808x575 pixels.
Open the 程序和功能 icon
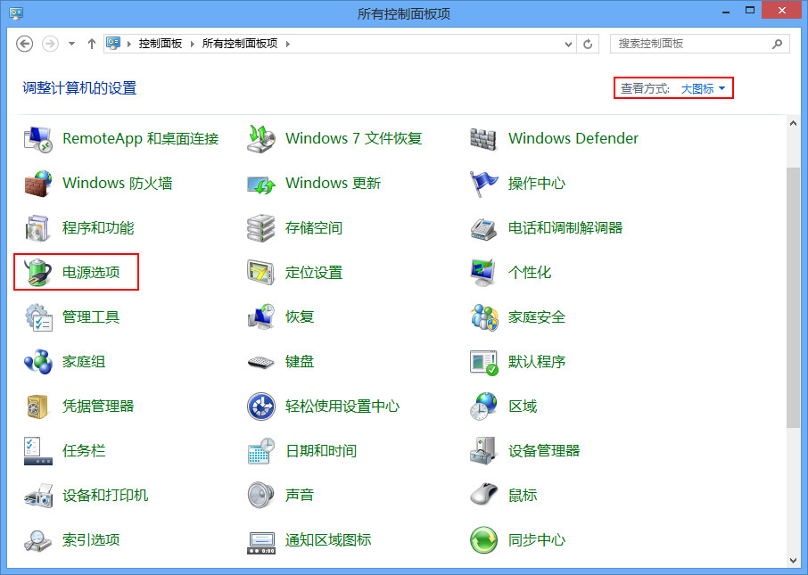click(38, 228)
